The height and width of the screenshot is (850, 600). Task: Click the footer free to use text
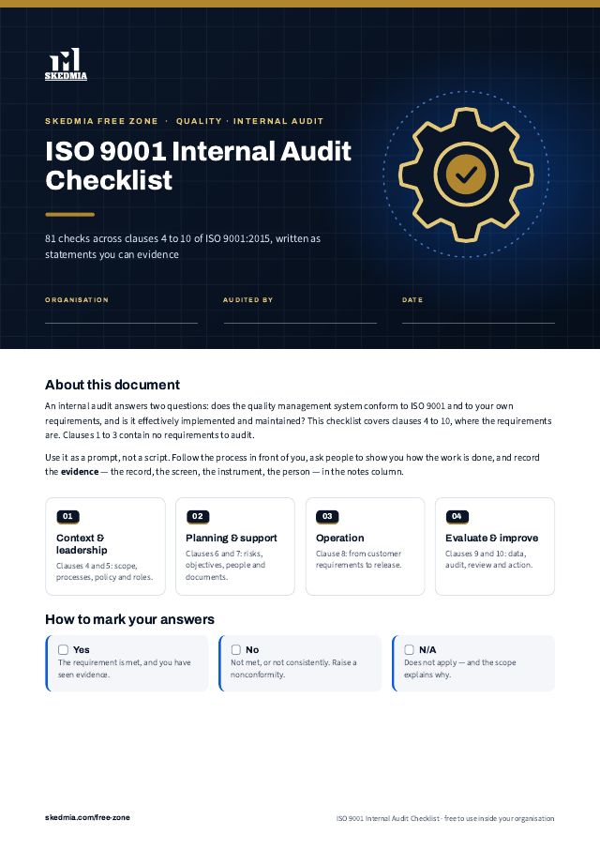500,818
